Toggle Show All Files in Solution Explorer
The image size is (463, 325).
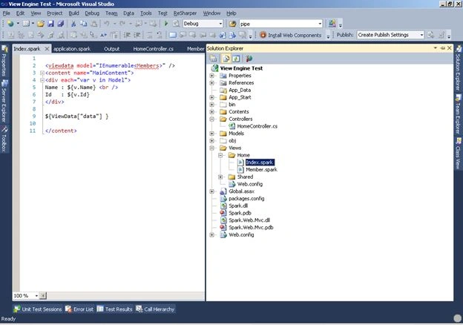pos(226,59)
